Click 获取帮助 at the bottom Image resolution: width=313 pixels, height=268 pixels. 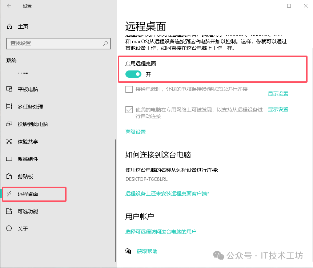click(147, 251)
